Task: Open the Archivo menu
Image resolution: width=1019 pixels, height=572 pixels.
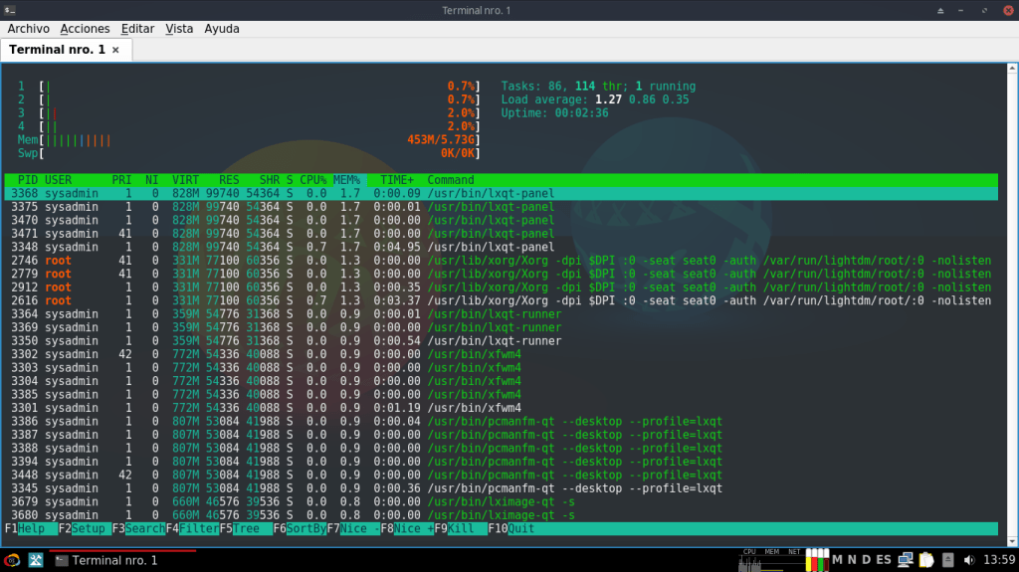Action: [28, 29]
